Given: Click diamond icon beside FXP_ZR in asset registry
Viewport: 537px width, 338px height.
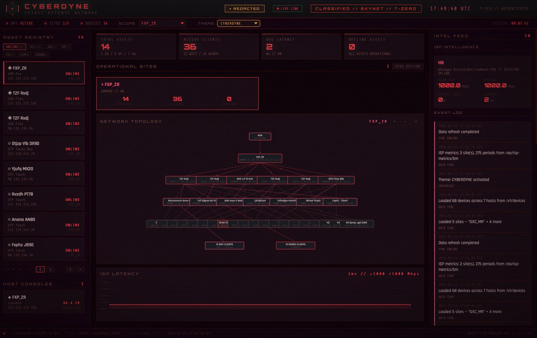Looking at the screenshot, I should click(10, 68).
